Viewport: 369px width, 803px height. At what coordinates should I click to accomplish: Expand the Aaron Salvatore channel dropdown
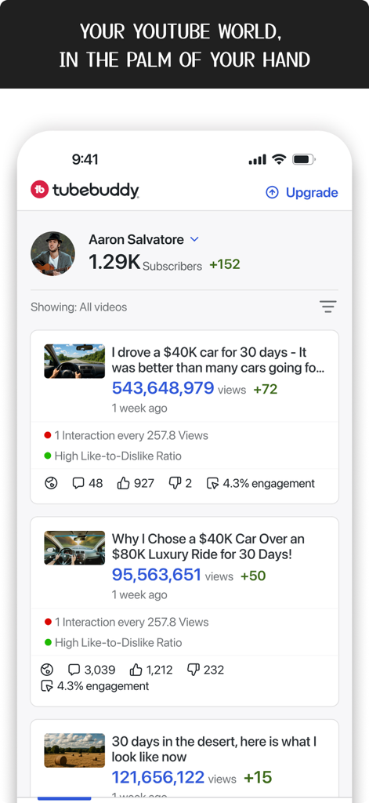(194, 239)
